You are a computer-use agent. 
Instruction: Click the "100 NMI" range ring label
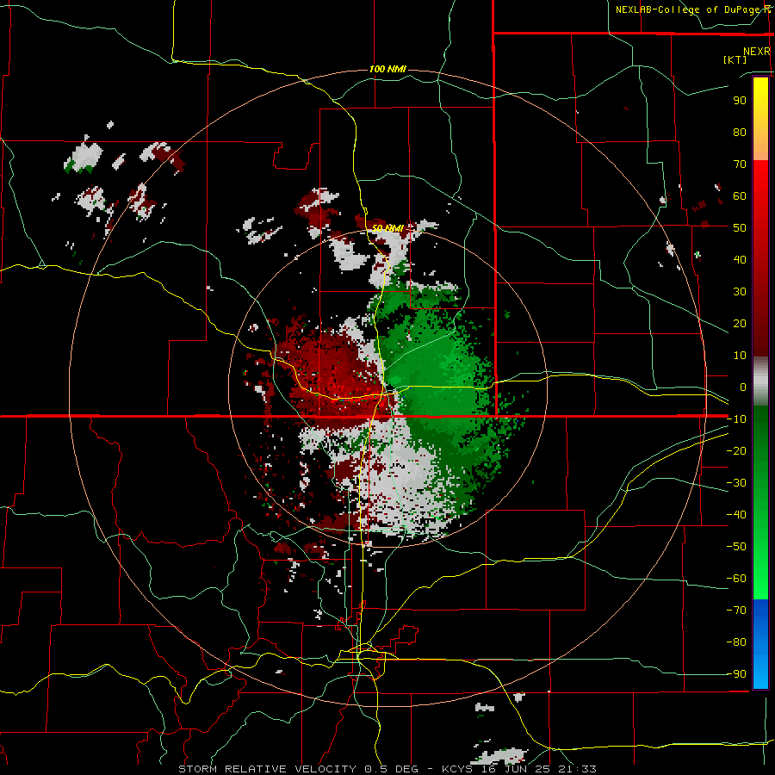pyautogui.click(x=388, y=69)
